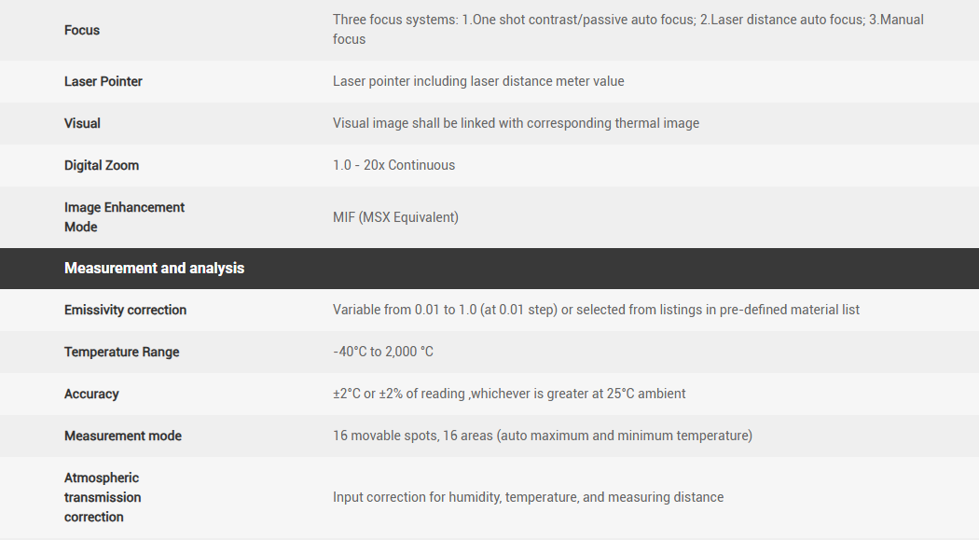Click the Visual row label
This screenshot has height=540, width=979.
click(x=82, y=123)
